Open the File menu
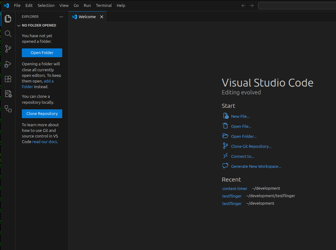 (x=17, y=6)
